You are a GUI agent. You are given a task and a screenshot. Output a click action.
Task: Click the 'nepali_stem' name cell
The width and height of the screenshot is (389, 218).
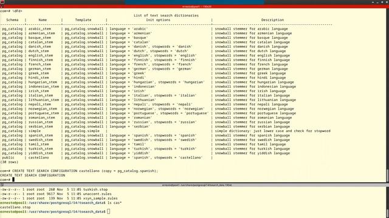tap(40, 104)
